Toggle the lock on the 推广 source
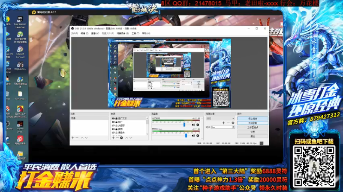343x192 pixels. coord(116,122)
